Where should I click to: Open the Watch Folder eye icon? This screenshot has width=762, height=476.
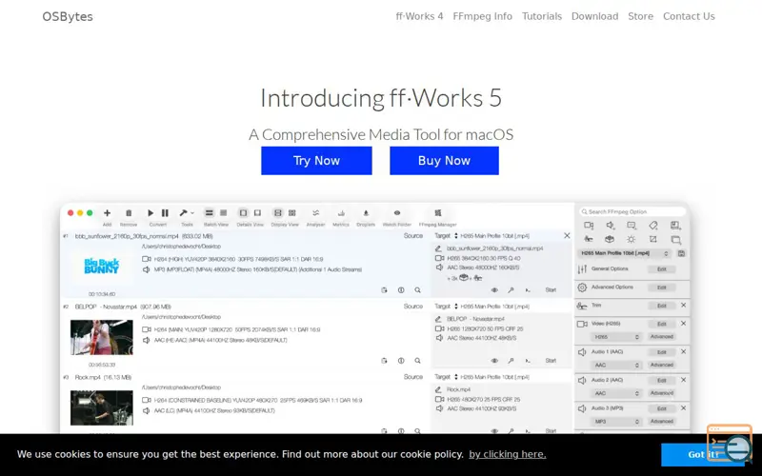397,212
